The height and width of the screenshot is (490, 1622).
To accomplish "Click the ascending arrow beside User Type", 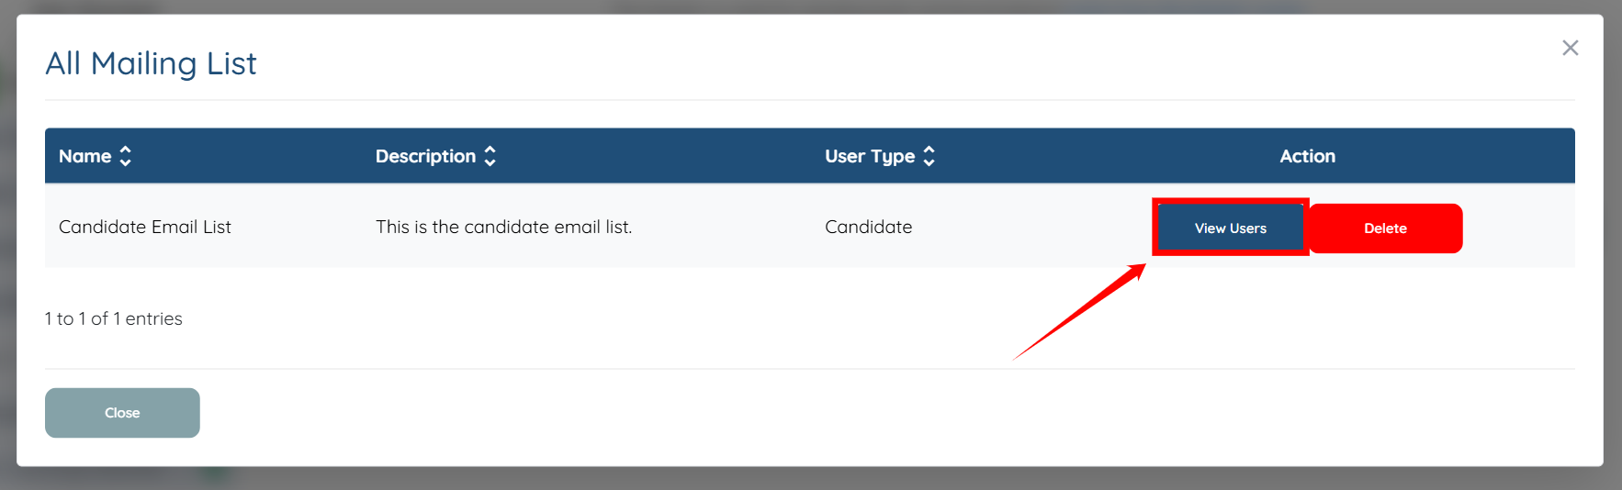I will point(929,150).
